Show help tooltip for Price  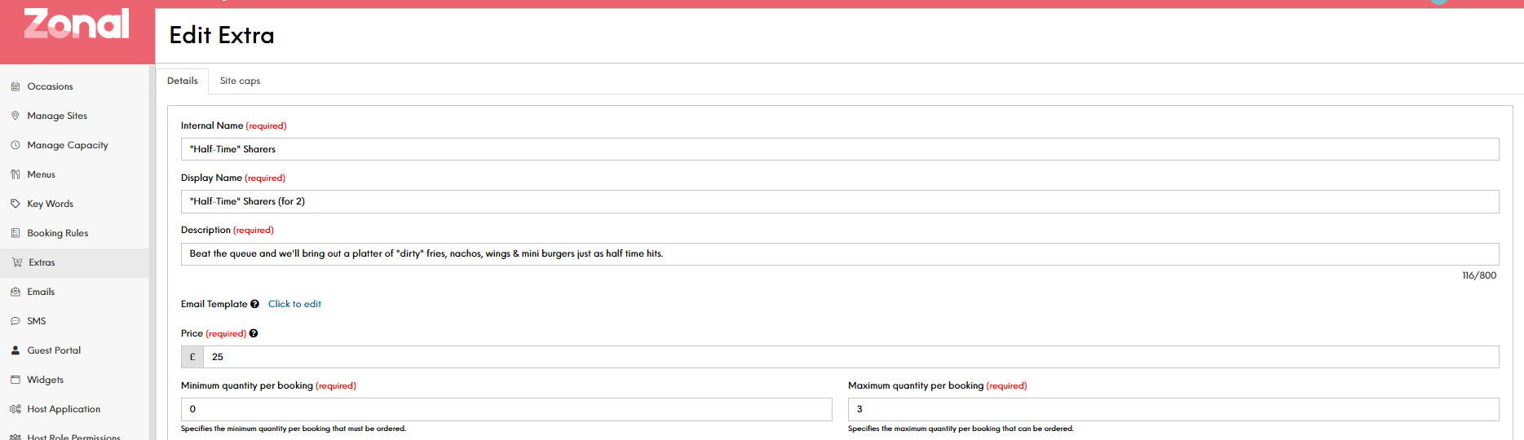point(254,333)
